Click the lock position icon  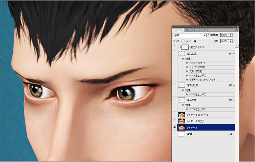point(191,41)
